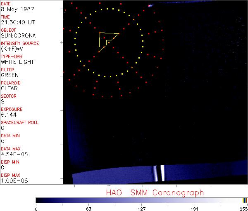Click the color bar label 191
The height and width of the screenshot is (211, 248).
tap(194, 209)
